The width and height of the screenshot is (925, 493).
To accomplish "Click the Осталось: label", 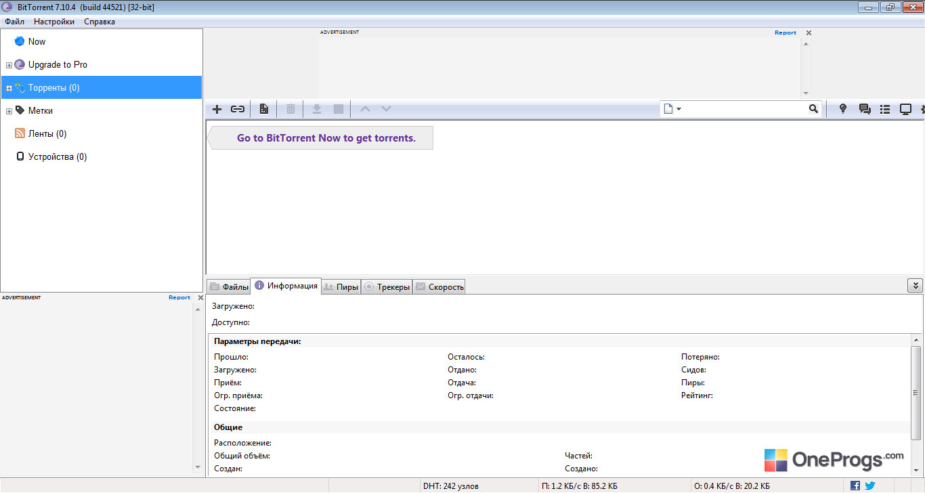I will point(466,357).
